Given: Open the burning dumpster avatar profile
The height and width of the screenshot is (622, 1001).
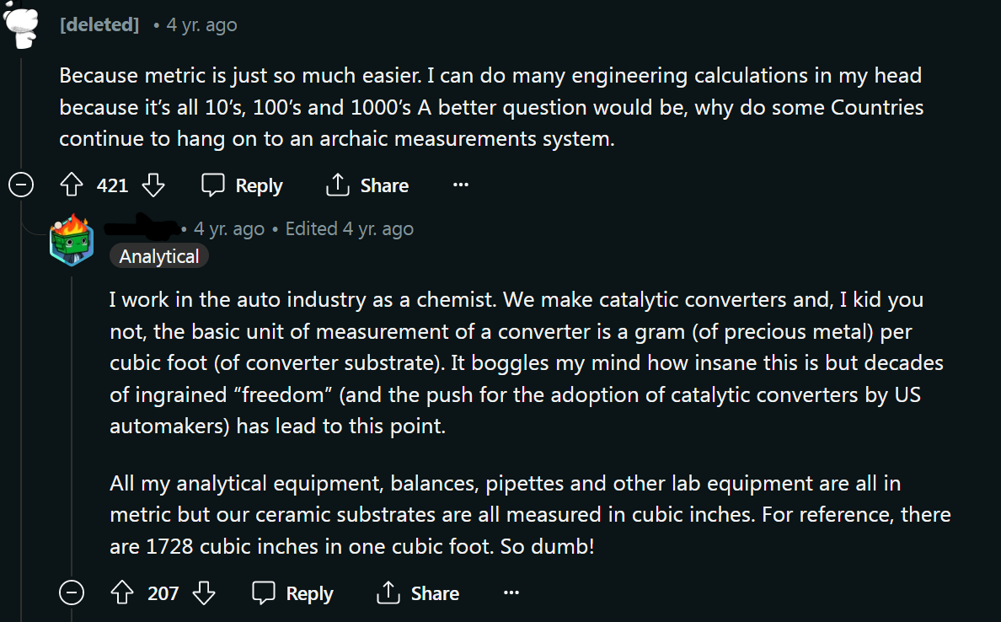Looking at the screenshot, I should pos(72,240).
